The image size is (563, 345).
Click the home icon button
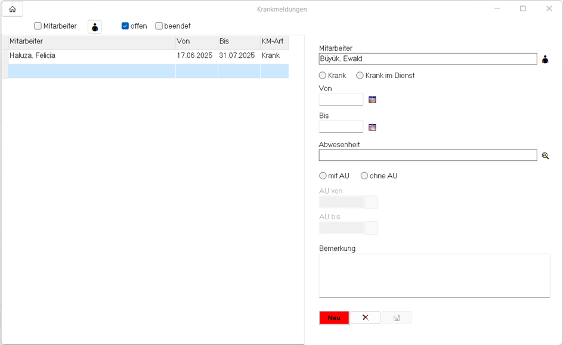[13, 9]
